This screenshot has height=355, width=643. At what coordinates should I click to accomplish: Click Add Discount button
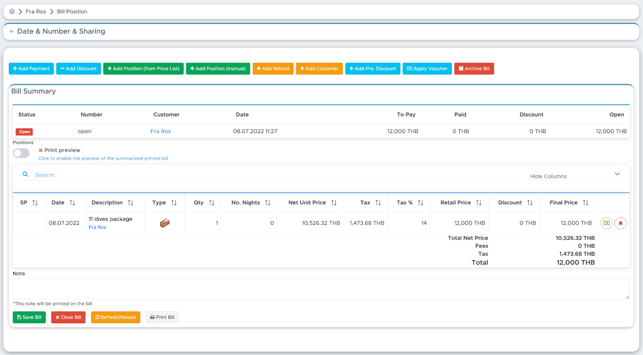(79, 69)
